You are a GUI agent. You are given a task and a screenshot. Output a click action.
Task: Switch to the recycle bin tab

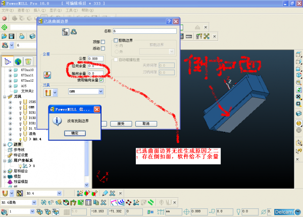coord(28,62)
